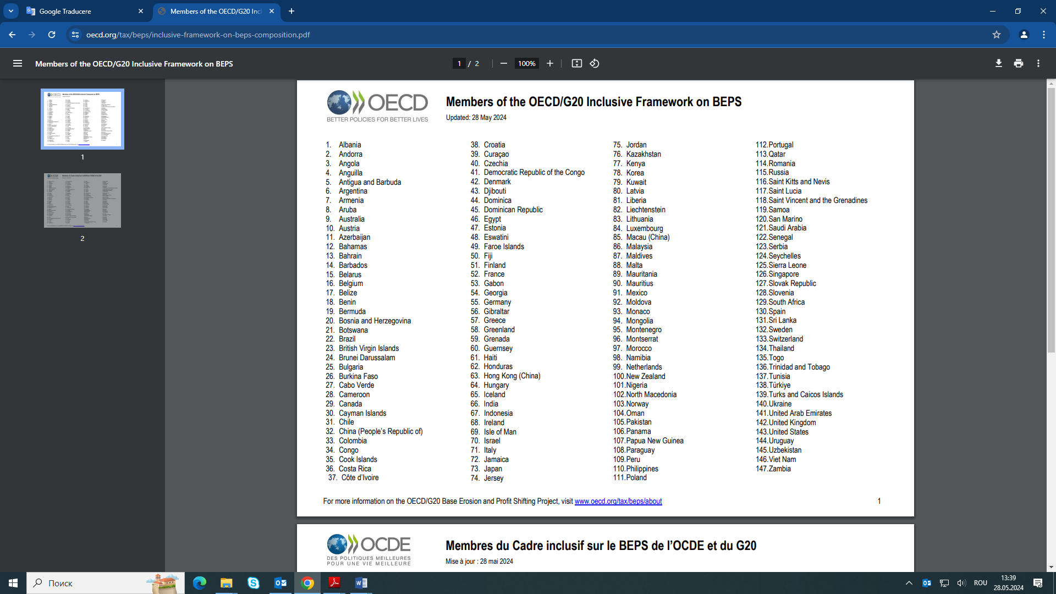This screenshot has width=1056, height=594.
Task: Open File Explorer from taskbar
Action: [x=226, y=583]
